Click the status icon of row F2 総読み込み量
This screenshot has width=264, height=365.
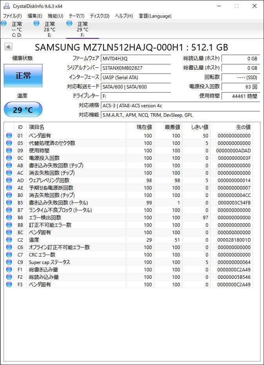pos(9,277)
